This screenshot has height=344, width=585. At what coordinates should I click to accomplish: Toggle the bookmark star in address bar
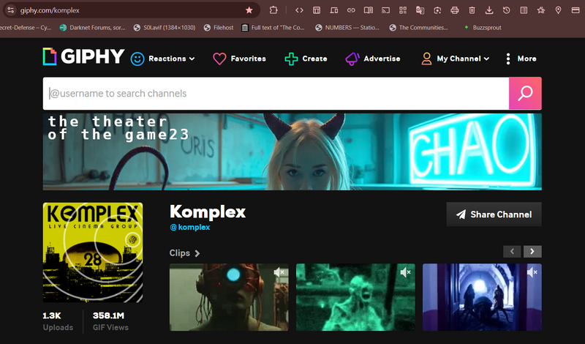tap(249, 10)
